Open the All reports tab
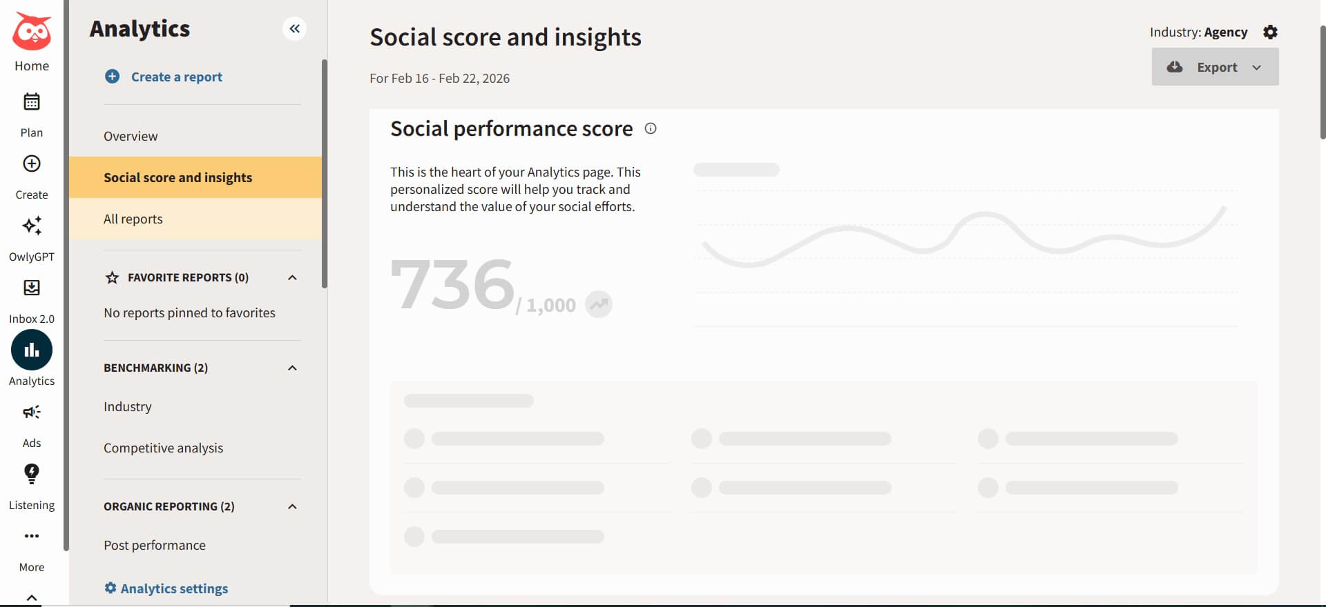This screenshot has width=1326, height=607. coord(133,219)
